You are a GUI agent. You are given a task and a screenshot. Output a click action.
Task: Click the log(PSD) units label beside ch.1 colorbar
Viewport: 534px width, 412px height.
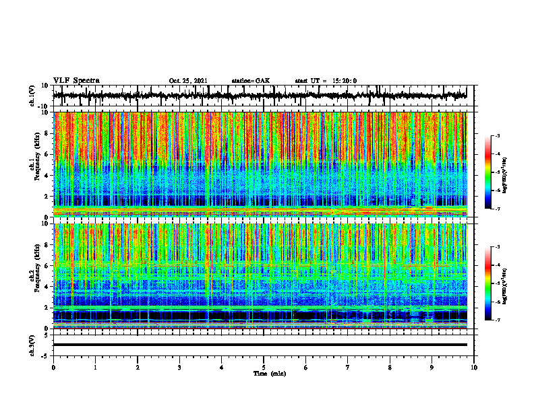[505, 176]
